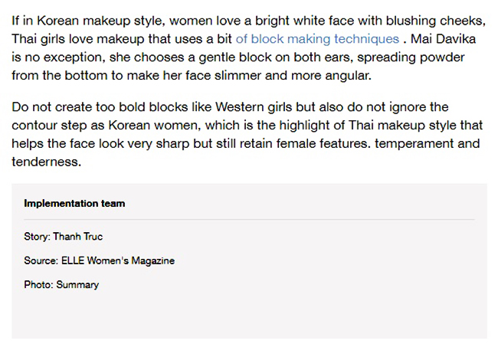Click the 'Source: ELLE Women's Magazine' line
Viewport: 498px width, 347px height.
click(99, 260)
